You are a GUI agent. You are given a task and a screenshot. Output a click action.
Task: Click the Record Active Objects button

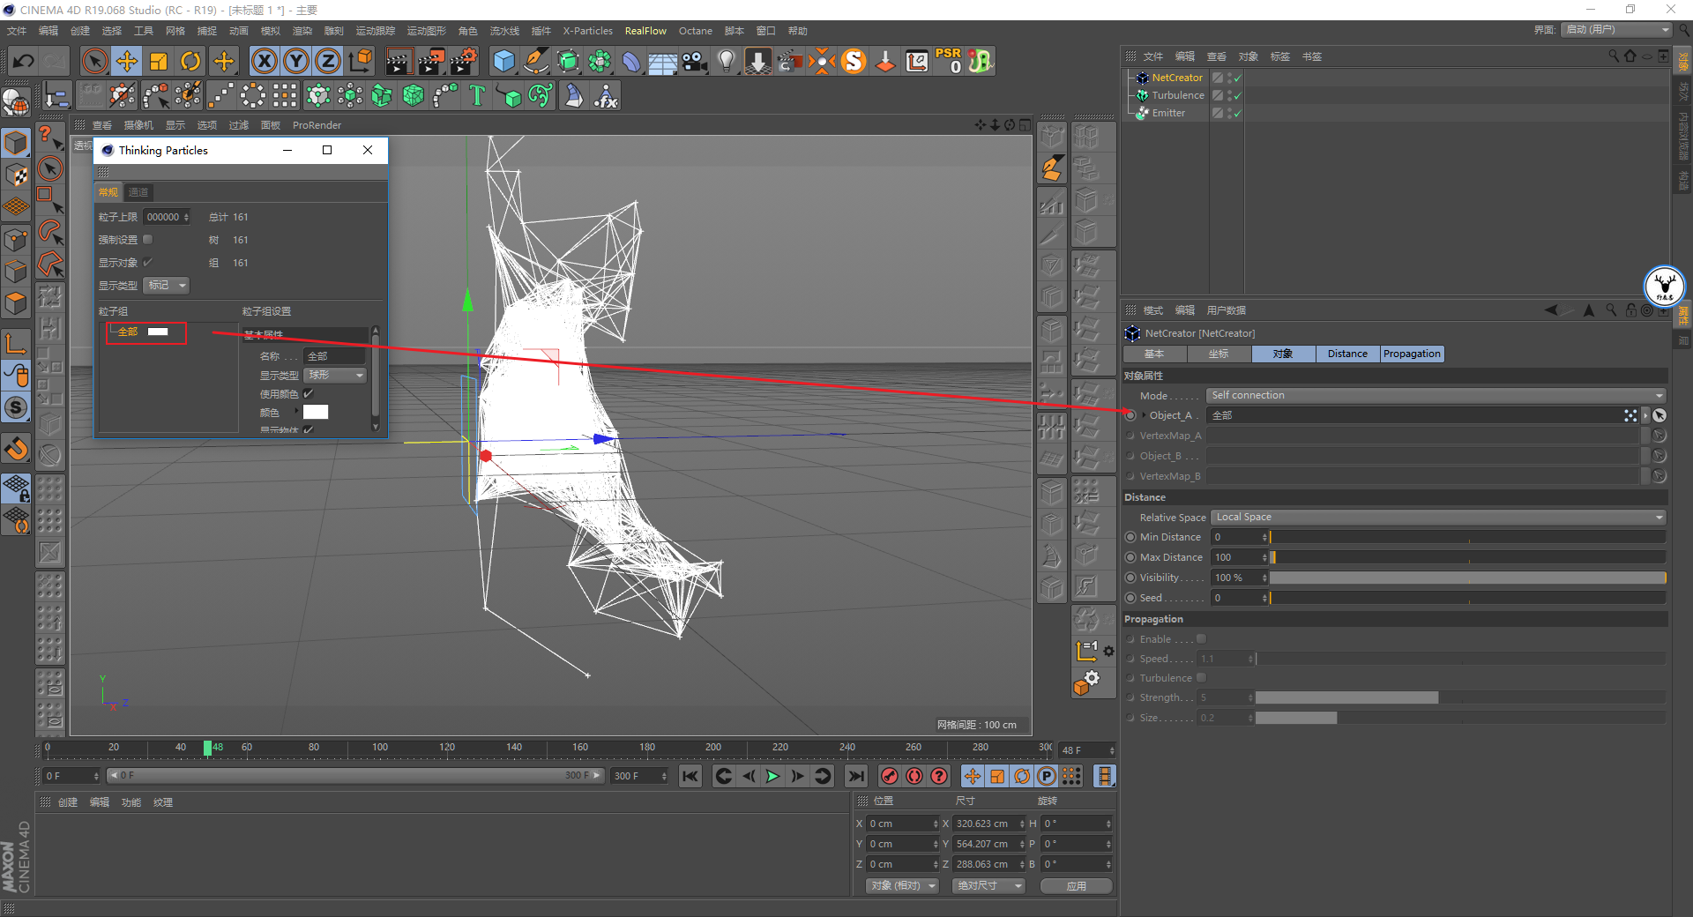click(x=890, y=776)
